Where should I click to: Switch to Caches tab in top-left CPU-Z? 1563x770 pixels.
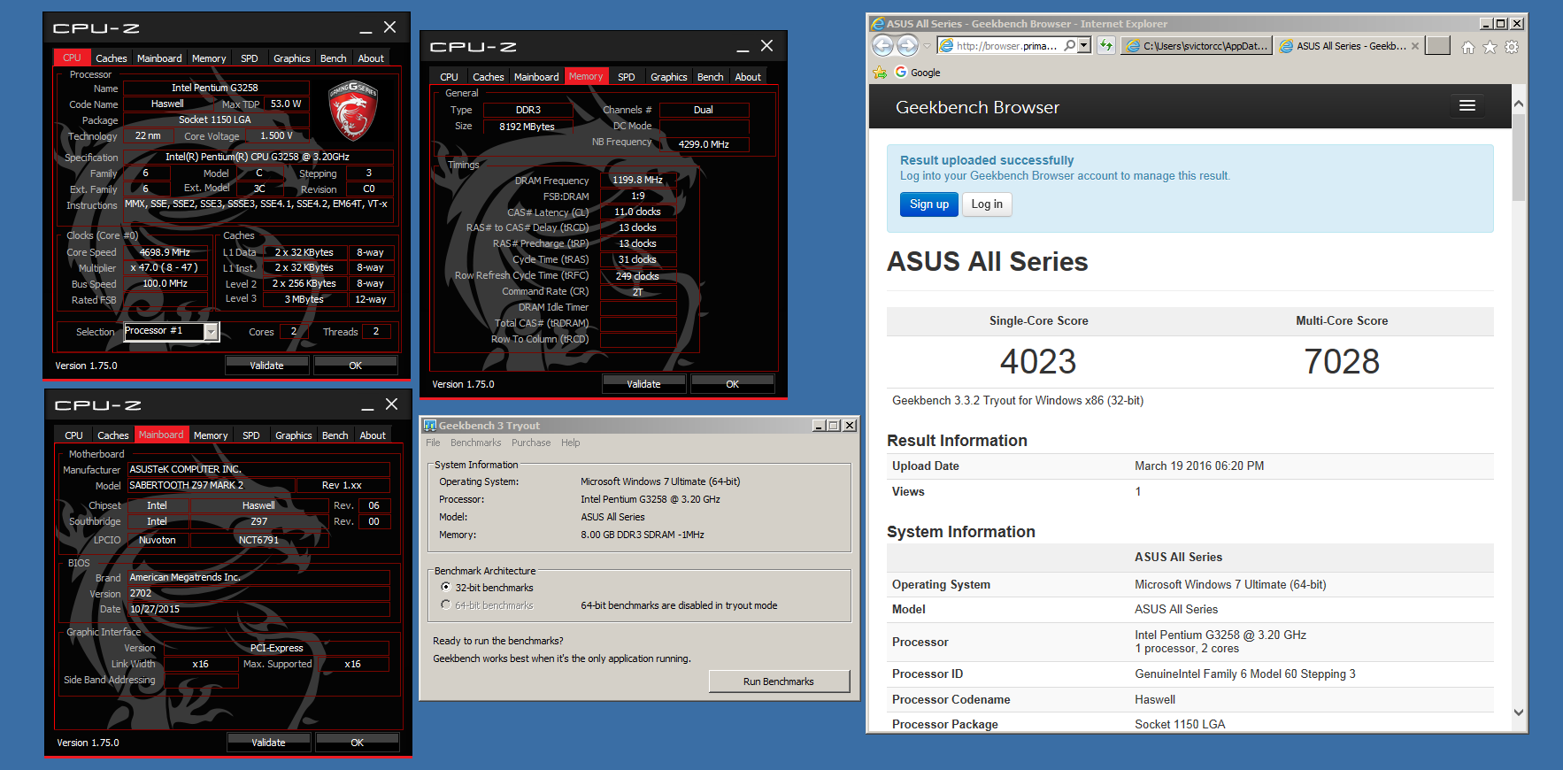click(112, 58)
